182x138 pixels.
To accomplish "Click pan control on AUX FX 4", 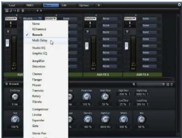I will (130, 24).
